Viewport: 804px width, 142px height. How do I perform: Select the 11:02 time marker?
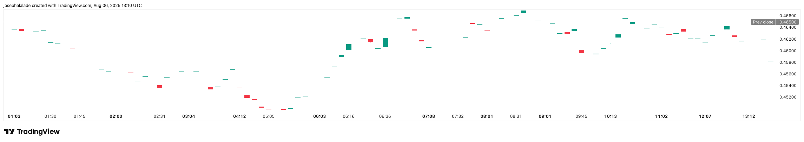tap(661, 116)
